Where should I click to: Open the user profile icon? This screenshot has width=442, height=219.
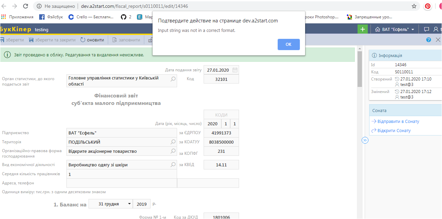pyautogui.click(x=436, y=30)
